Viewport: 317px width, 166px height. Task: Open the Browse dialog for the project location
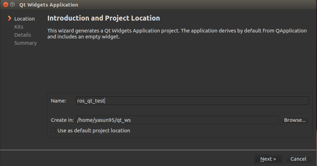[295, 120]
